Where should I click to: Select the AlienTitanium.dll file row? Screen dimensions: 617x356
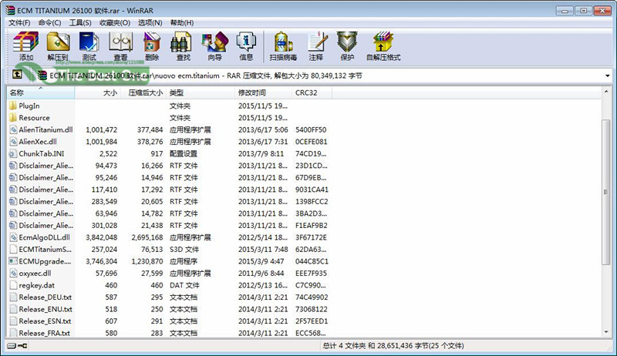tap(46, 129)
